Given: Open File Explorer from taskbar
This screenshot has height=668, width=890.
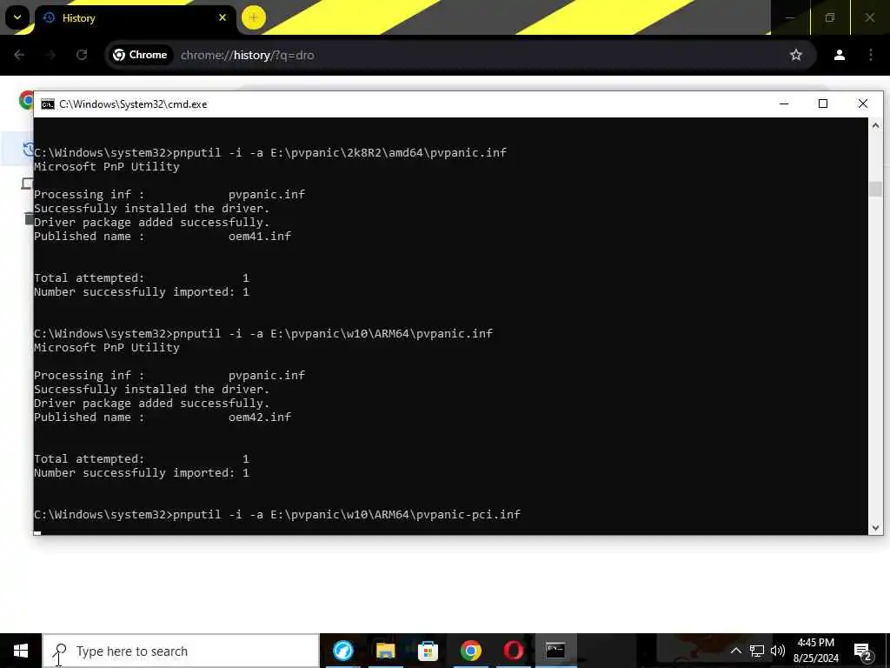Looking at the screenshot, I should pos(385,651).
